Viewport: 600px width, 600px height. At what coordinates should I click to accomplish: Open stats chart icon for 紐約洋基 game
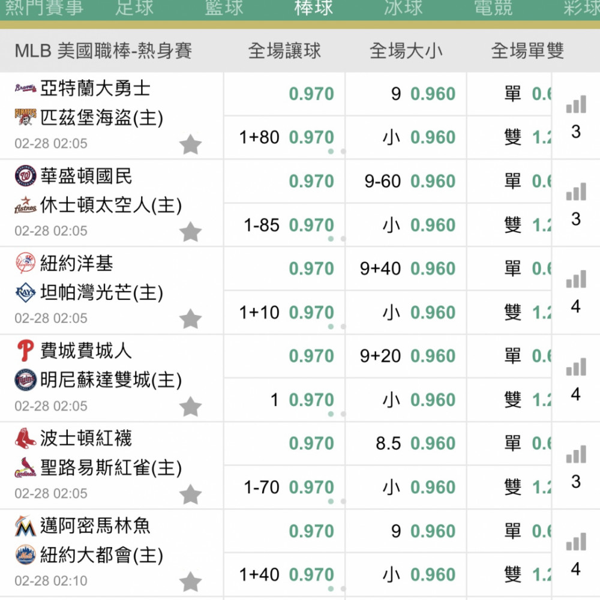[x=576, y=279]
